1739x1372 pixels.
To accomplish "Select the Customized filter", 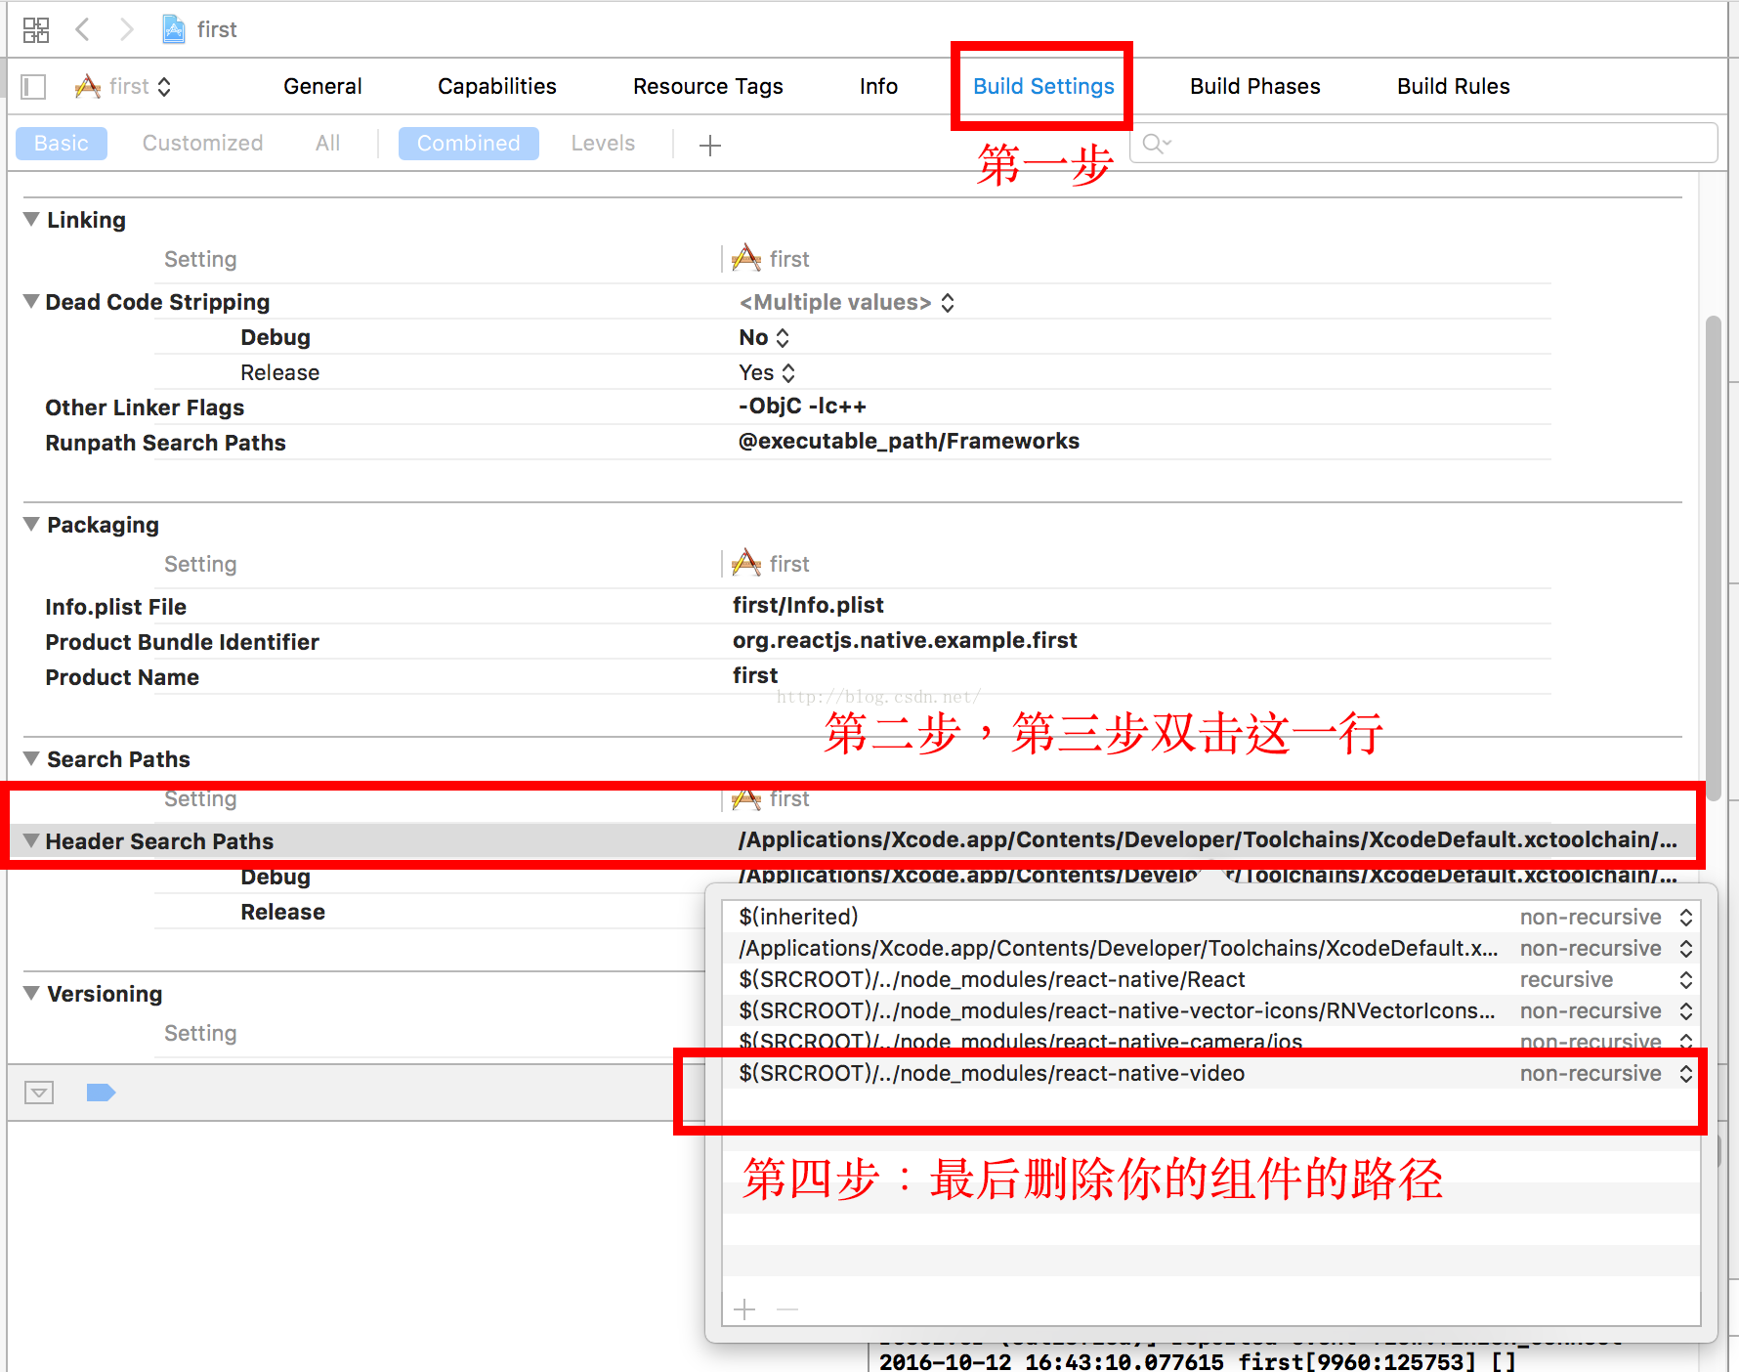I will 202,144.
